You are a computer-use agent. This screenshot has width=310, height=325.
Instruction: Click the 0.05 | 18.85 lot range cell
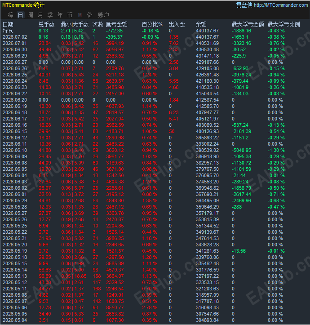pos(74,276)
